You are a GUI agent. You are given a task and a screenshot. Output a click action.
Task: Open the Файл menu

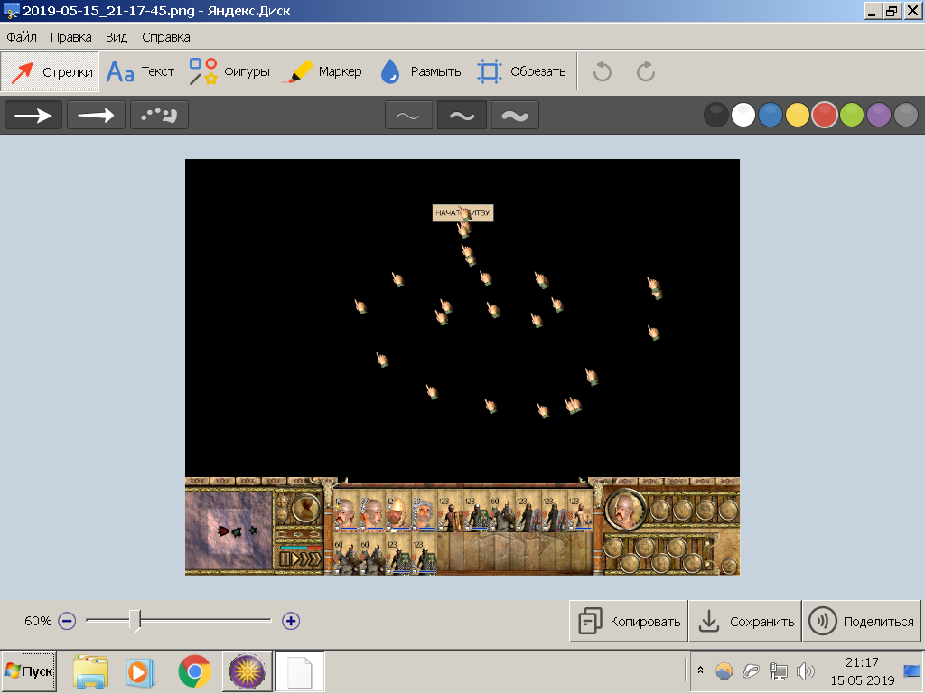(x=22, y=37)
